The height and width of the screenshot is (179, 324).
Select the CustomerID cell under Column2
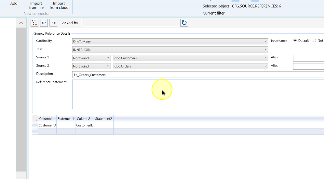coord(85,125)
